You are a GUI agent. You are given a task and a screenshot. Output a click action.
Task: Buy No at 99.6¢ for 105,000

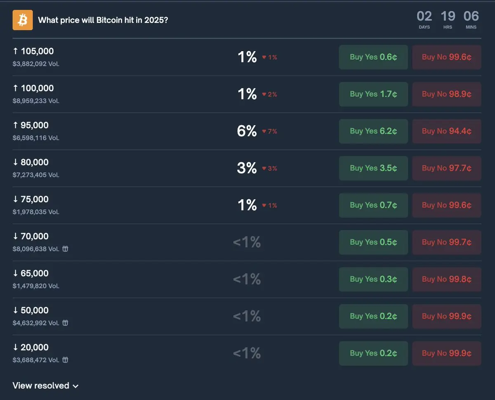click(446, 57)
